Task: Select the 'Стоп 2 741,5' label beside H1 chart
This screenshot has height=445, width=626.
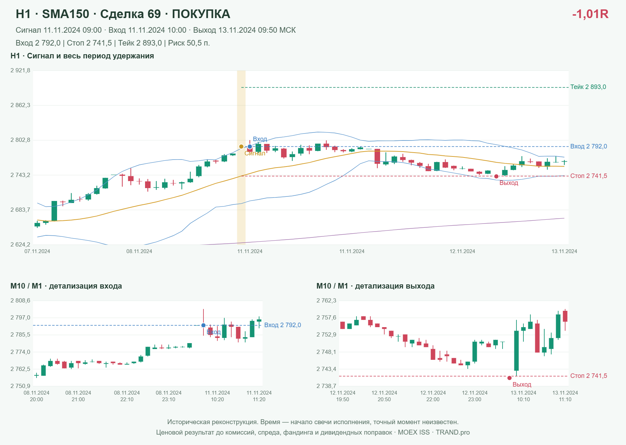Action: click(588, 176)
